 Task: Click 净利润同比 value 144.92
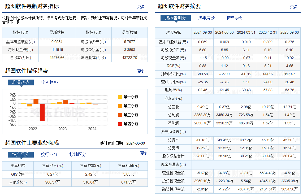click(268, 74)
